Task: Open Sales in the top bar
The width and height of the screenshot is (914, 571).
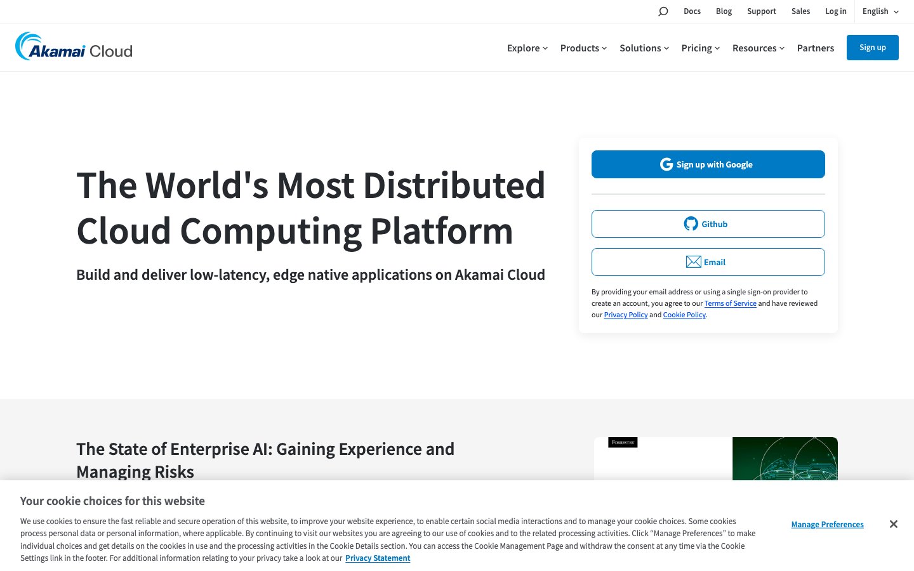Action: click(800, 11)
